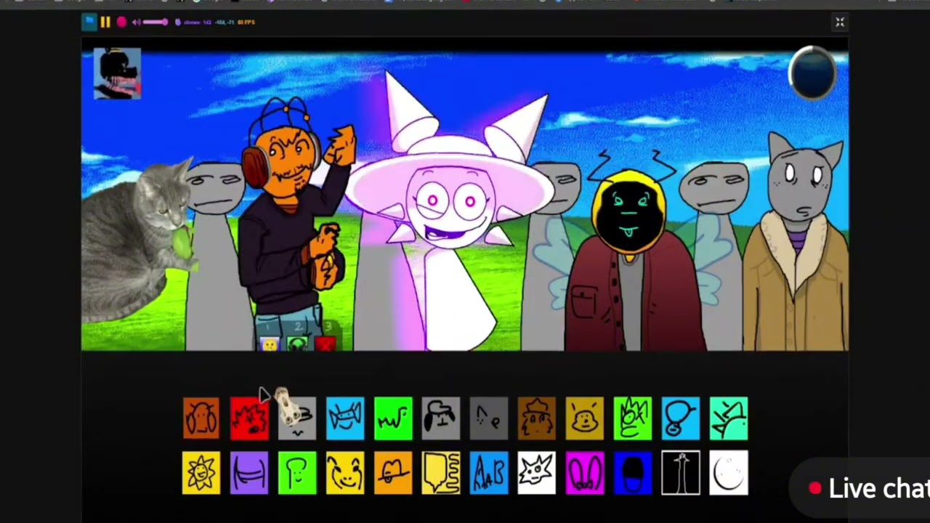Image resolution: width=930 pixels, height=523 pixels.
Task: Choose the white spiky-star face icon
Action: (537, 473)
